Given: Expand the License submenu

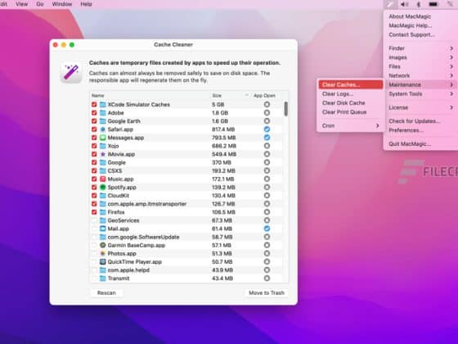Looking at the screenshot, I should [x=420, y=107].
